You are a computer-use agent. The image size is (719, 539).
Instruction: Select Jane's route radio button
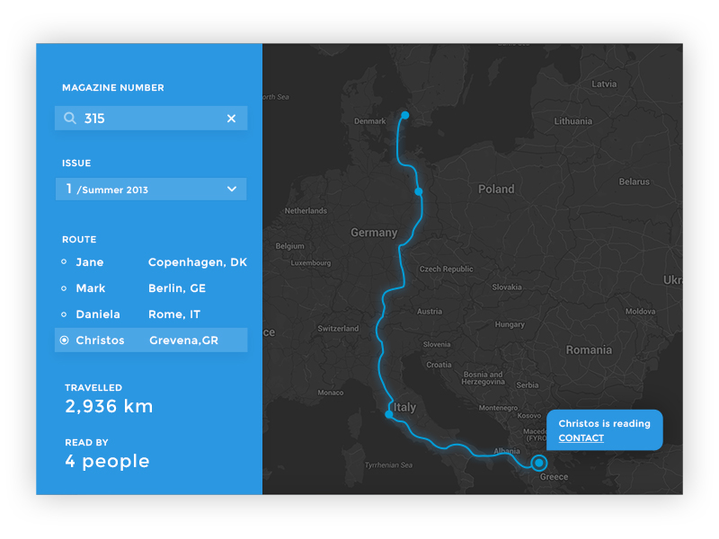pyautogui.click(x=63, y=262)
